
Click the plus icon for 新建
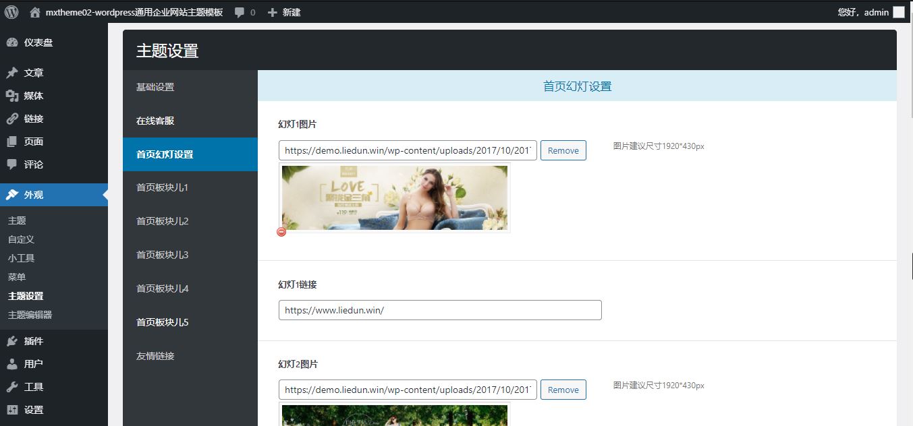click(273, 12)
